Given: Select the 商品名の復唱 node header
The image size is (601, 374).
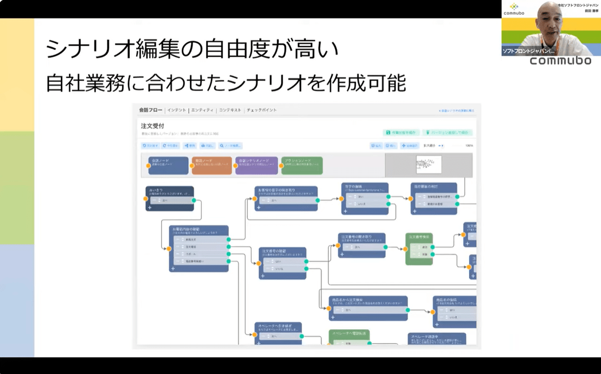Looking at the screenshot, I should tap(455, 301).
